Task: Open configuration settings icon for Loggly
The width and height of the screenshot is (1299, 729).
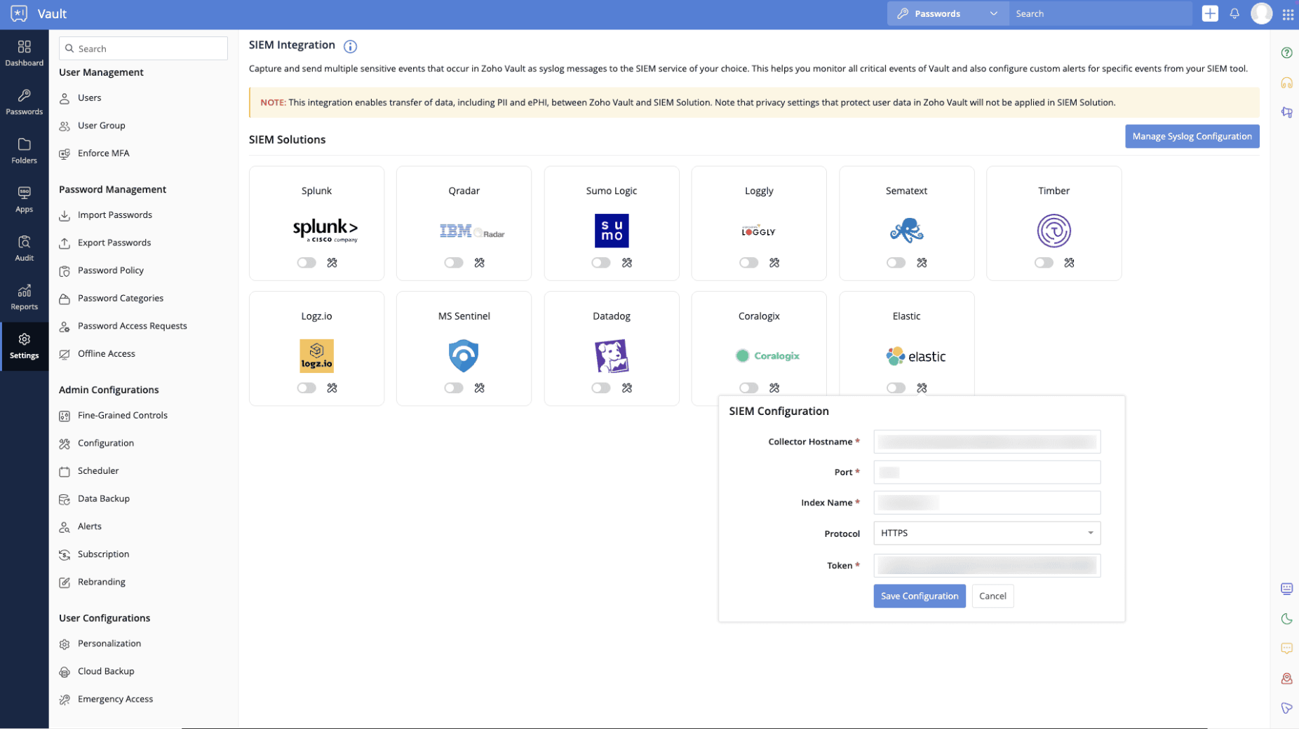Action: coord(774,263)
